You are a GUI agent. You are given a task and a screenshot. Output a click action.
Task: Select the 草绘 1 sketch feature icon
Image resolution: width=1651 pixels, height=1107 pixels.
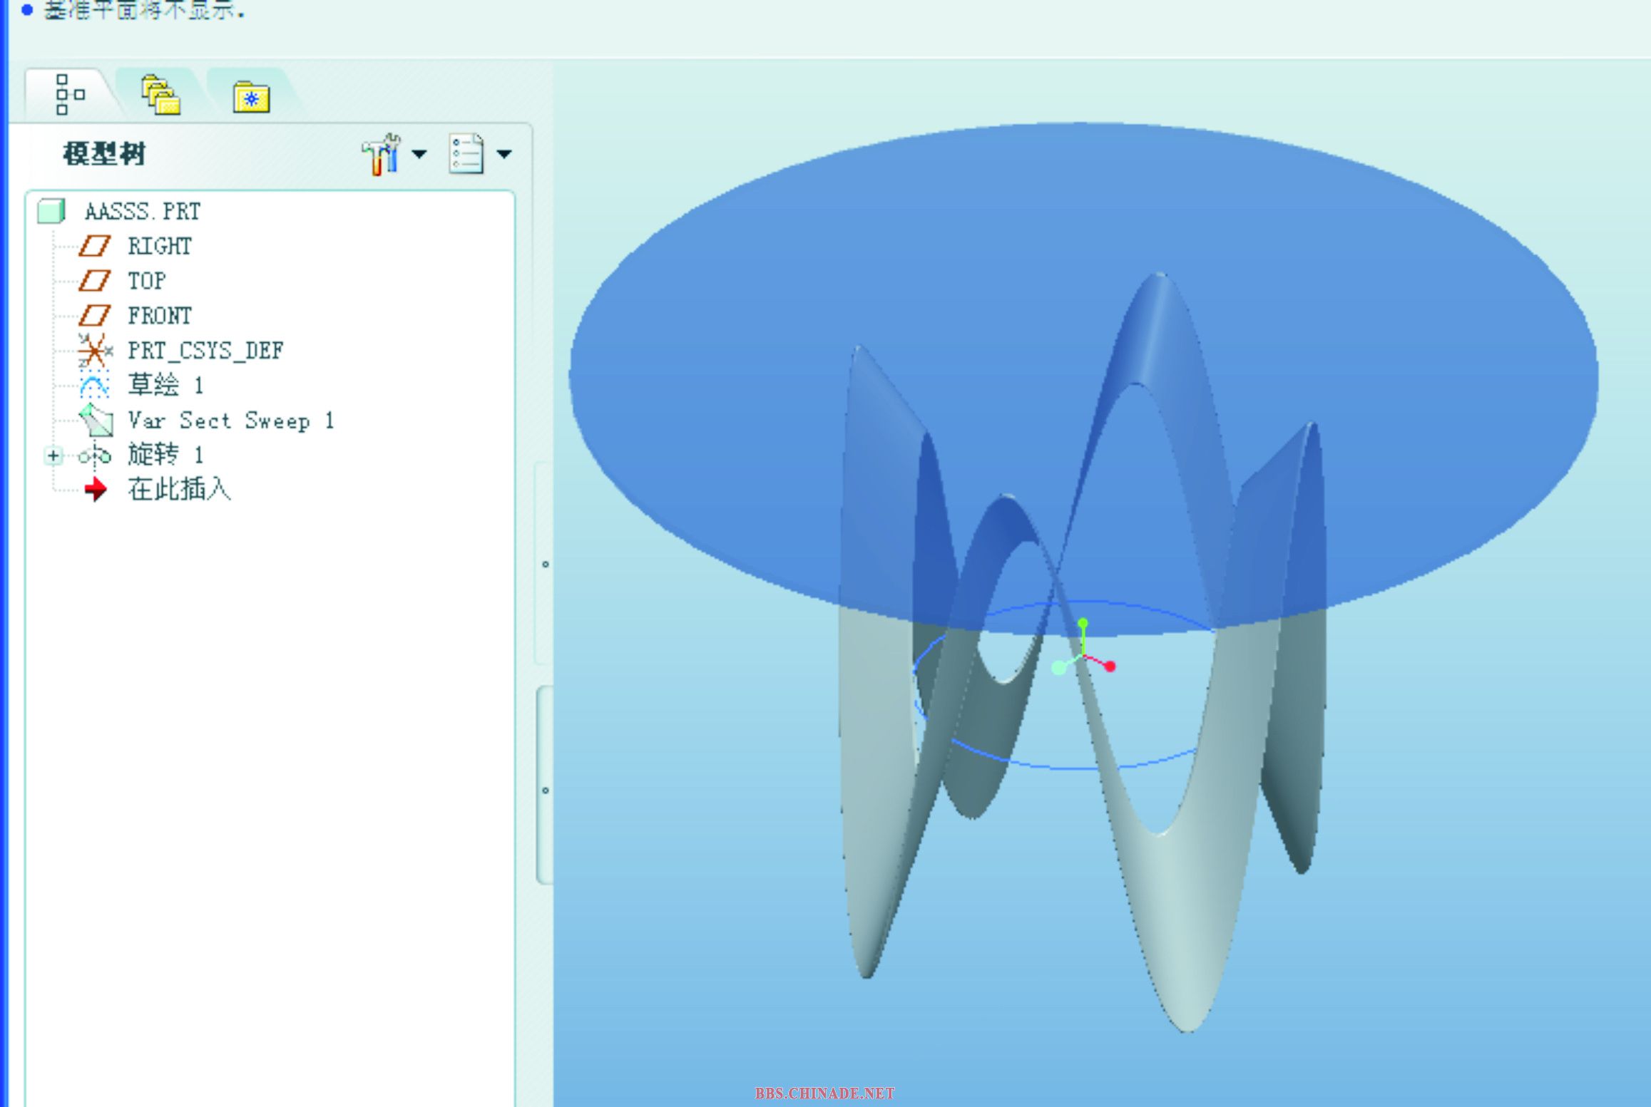94,386
